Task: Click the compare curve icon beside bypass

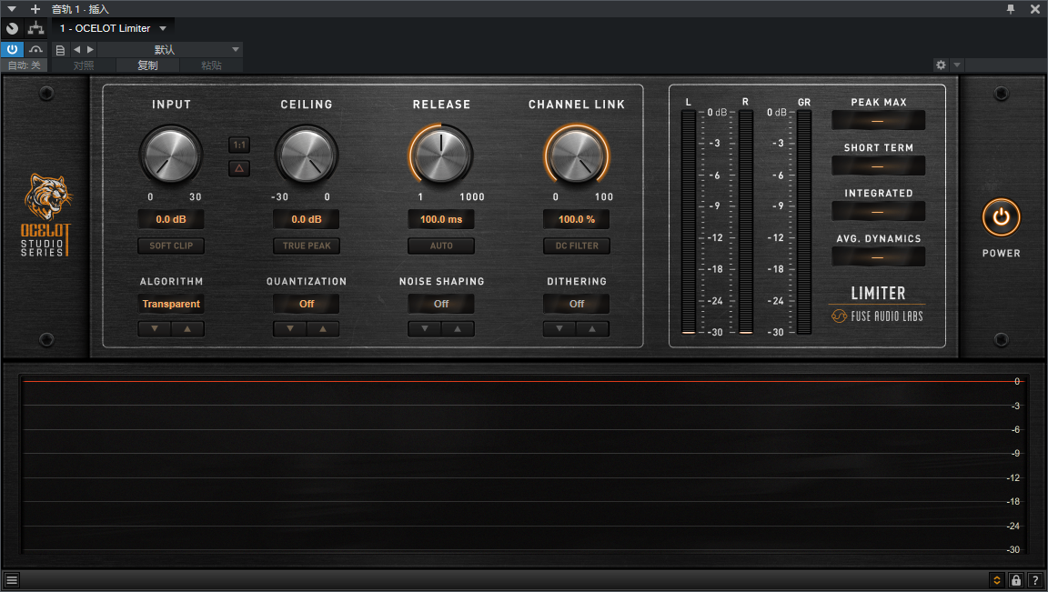Action: click(x=36, y=49)
